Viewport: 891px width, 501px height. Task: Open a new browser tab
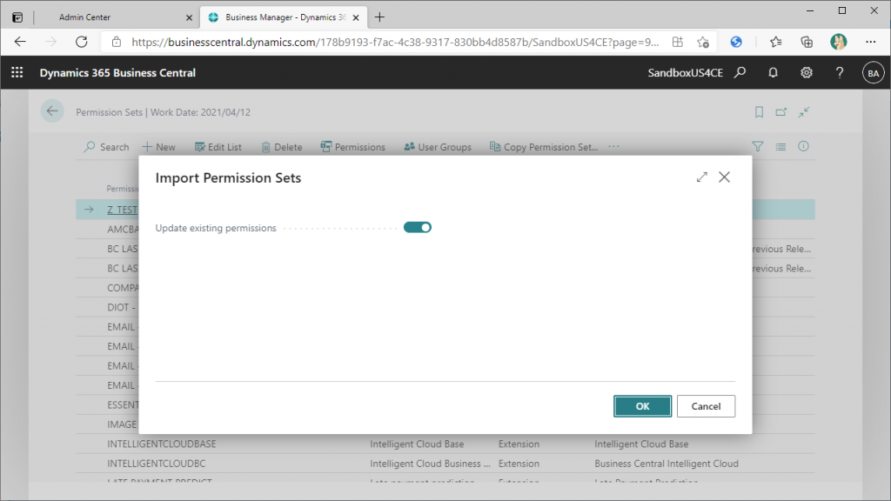click(x=379, y=17)
